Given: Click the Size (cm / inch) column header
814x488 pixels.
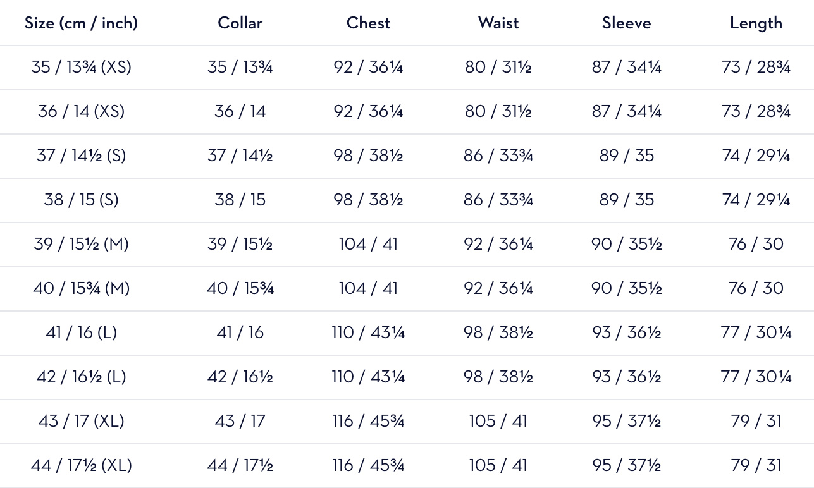Looking at the screenshot, I should point(81,23).
